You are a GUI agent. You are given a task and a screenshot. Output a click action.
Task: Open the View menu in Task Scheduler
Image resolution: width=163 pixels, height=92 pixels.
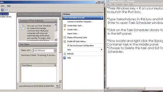[3, 6]
